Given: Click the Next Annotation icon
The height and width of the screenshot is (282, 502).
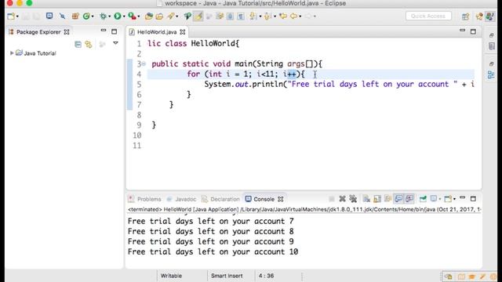Looking at the screenshot, I should [x=253, y=16].
